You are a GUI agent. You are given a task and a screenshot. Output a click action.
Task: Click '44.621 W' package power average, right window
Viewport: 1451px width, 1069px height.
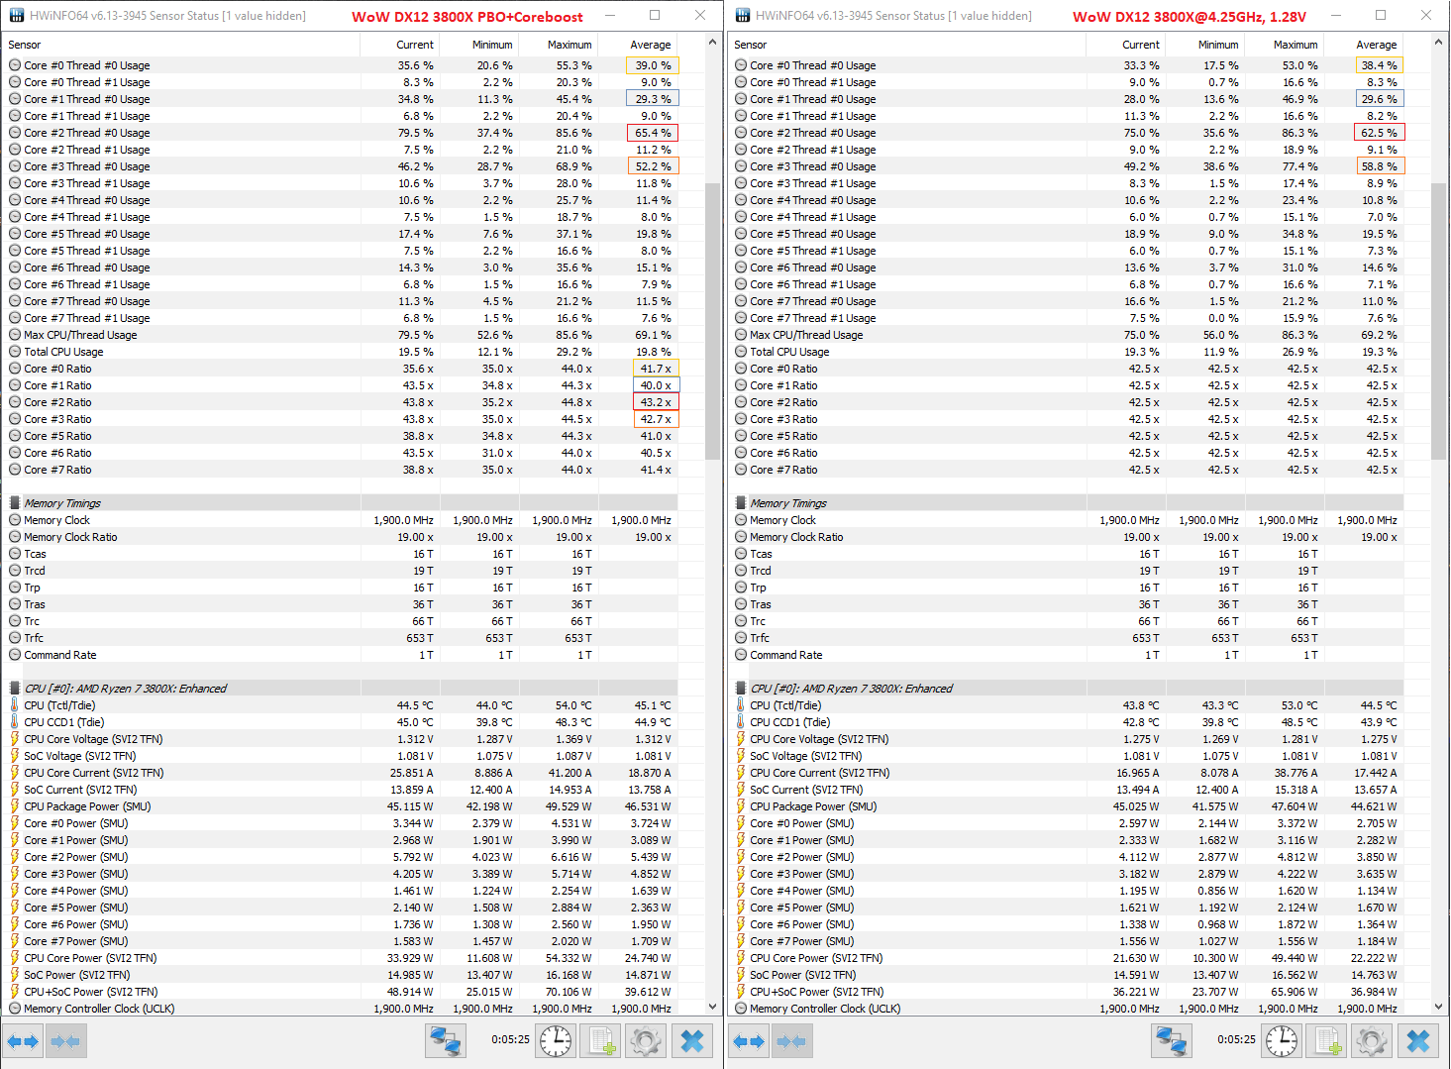click(x=1374, y=806)
